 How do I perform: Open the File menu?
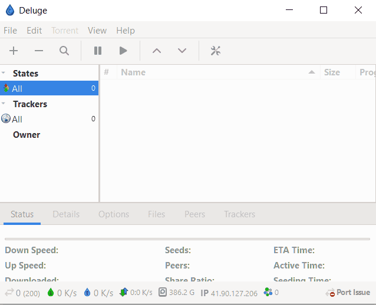tap(10, 31)
